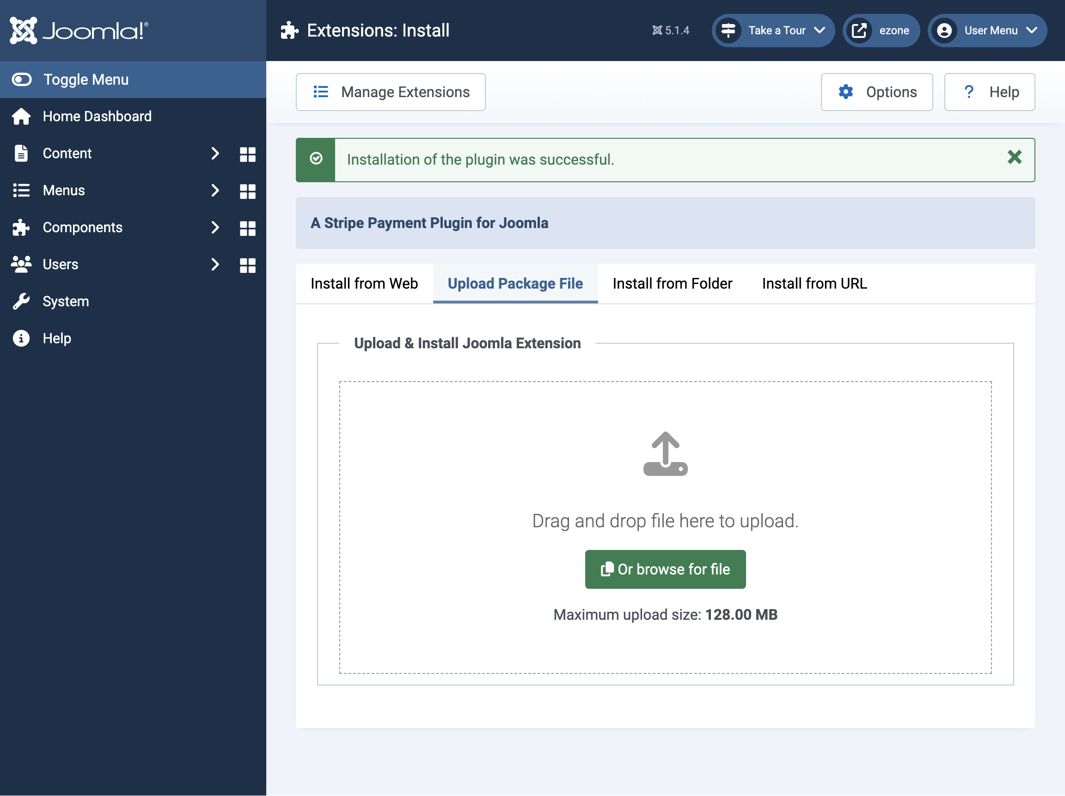Image resolution: width=1065 pixels, height=796 pixels.
Task: Toggle the admin sidebar via Toggle Menu
Action: pyautogui.click(x=86, y=79)
